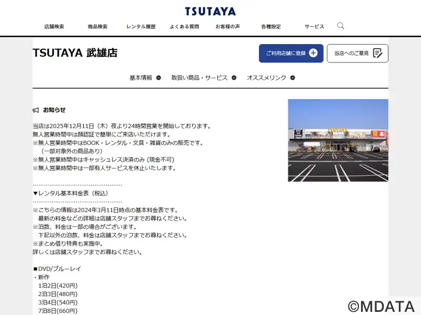Click text （一部対象外の商品あり）
421x315 pixels.
coord(72,151)
